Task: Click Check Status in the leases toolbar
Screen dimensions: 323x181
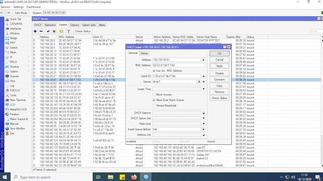Action: point(83,31)
